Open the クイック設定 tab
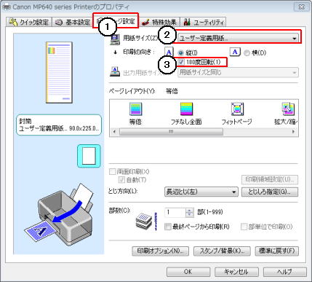The width and height of the screenshot is (312, 282). tap(29, 22)
